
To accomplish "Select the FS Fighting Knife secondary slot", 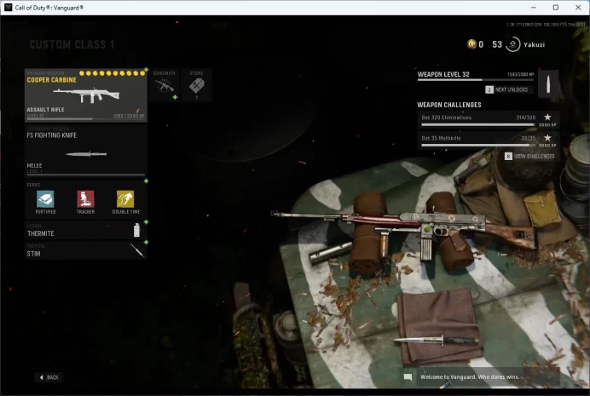I will coord(86,152).
